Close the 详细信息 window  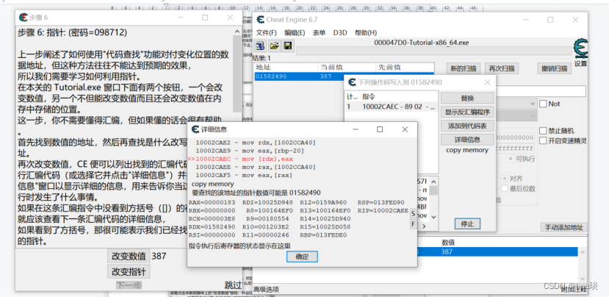pyautogui.click(x=405, y=129)
